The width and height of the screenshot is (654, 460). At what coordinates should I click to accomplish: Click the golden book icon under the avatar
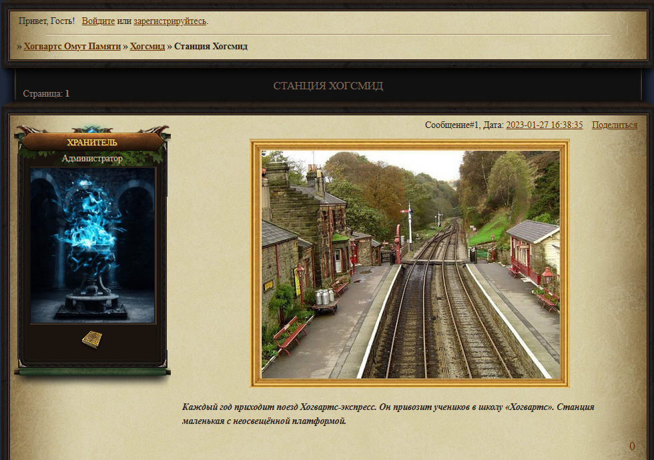(x=92, y=339)
